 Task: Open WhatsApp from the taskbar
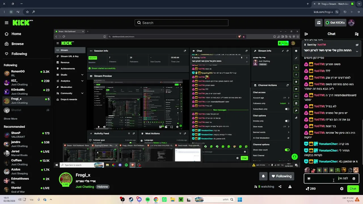pyautogui.click(x=164, y=200)
